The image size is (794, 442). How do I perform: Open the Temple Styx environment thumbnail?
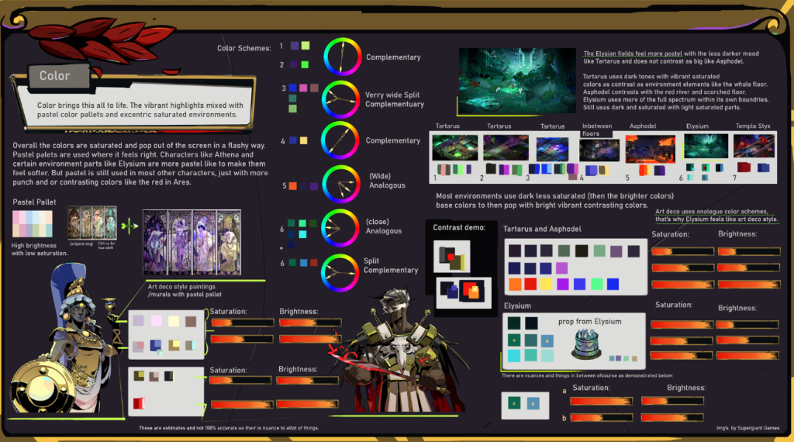[x=754, y=146]
